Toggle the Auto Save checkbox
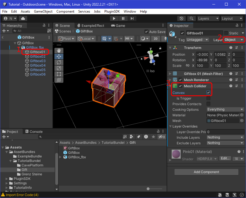 (146, 32)
